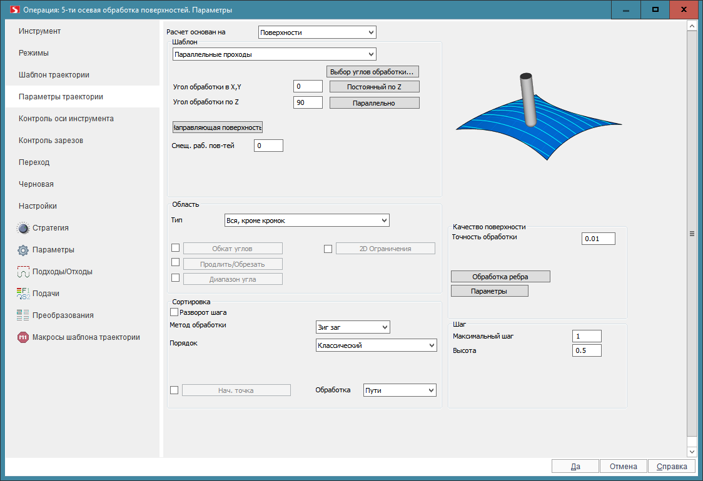Image resolution: width=703 pixels, height=481 pixels.
Task: Open the Порядок Классический dropdown
Action: (376, 345)
